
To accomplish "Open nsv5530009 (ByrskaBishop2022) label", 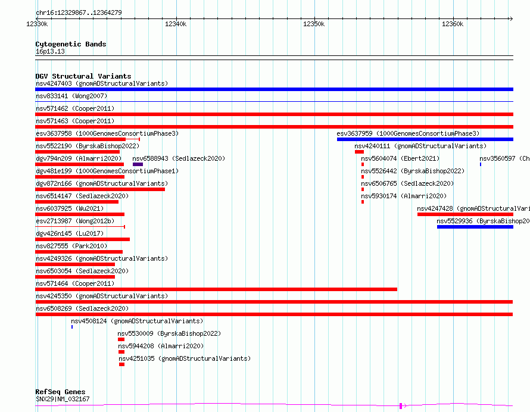I will 169,333.
